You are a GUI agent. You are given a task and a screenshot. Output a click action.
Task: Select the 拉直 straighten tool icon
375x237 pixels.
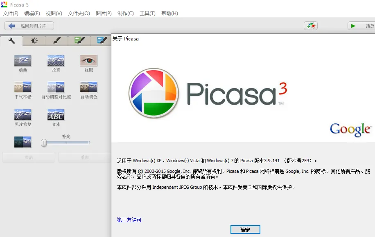56,60
